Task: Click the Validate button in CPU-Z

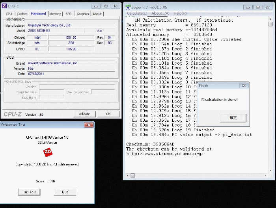Action: pos(84,114)
